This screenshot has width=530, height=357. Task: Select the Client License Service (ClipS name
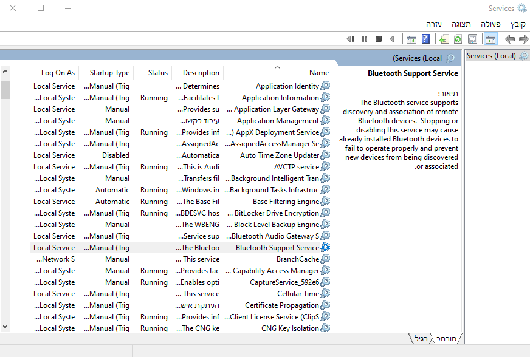point(272,316)
